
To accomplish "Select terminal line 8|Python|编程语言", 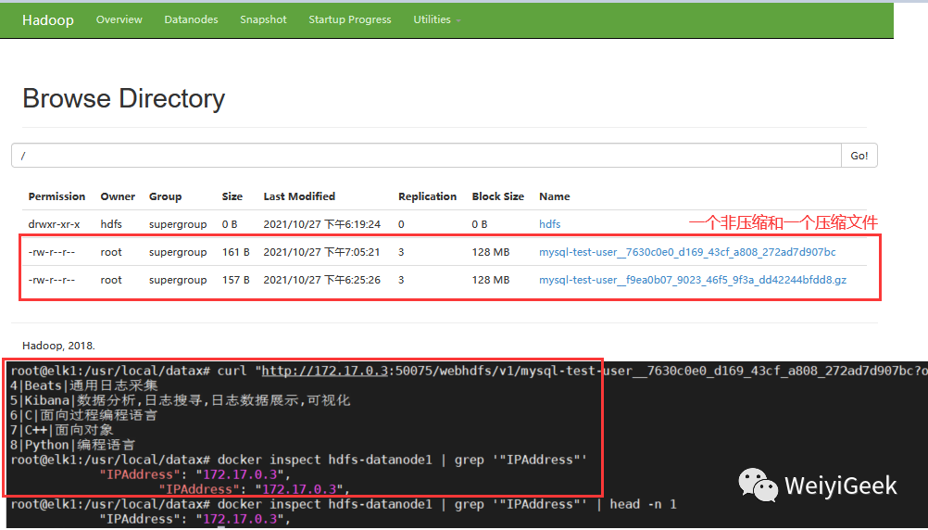I will pyautogui.click(x=73, y=445).
